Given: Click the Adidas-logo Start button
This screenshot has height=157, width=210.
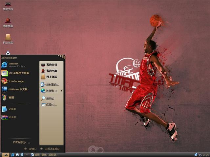Looking at the screenshot, I should pyautogui.click(x=6, y=155).
